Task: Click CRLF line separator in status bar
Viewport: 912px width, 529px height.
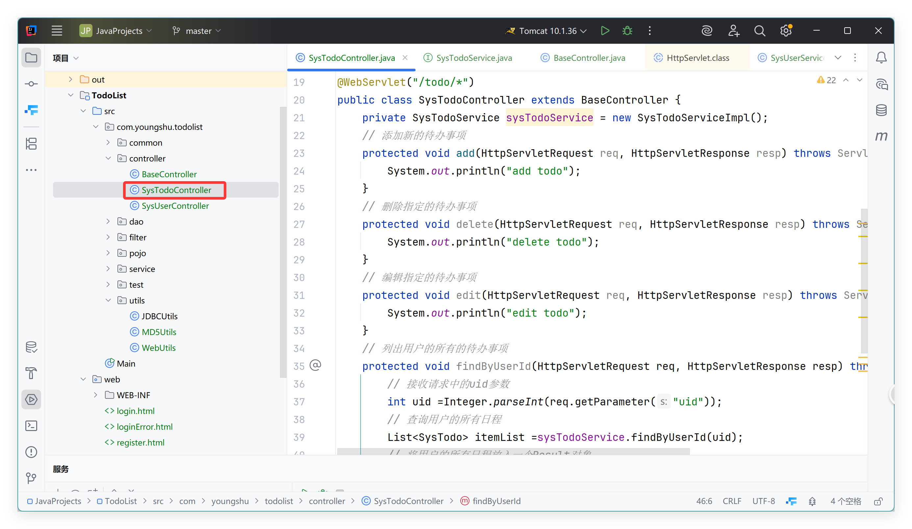Action: [732, 501]
